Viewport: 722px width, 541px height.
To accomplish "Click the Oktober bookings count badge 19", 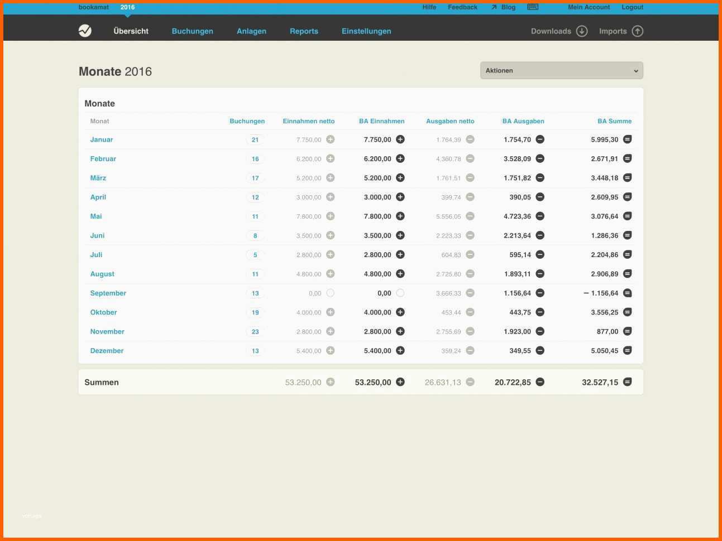I will (x=255, y=312).
